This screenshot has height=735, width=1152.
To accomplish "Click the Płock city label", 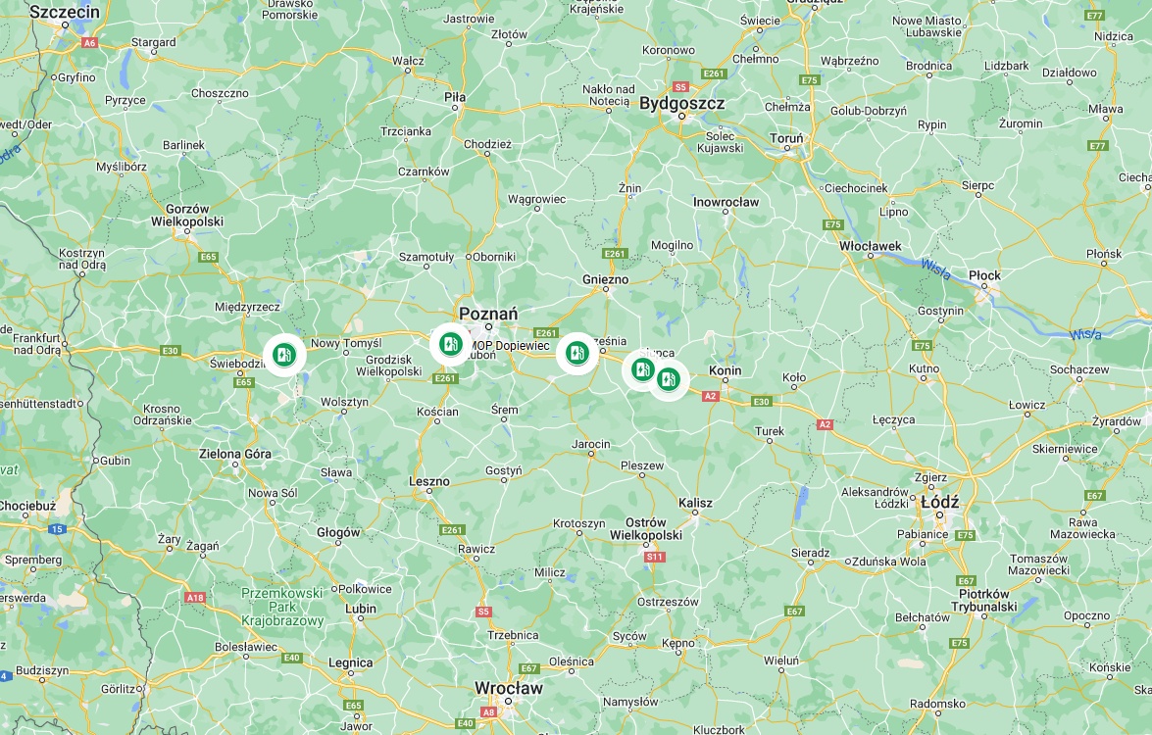I will tap(984, 275).
